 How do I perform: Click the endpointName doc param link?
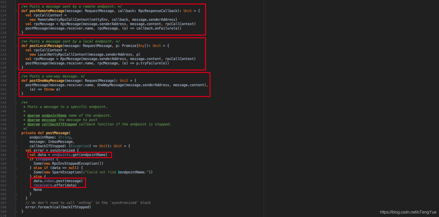point(54,116)
